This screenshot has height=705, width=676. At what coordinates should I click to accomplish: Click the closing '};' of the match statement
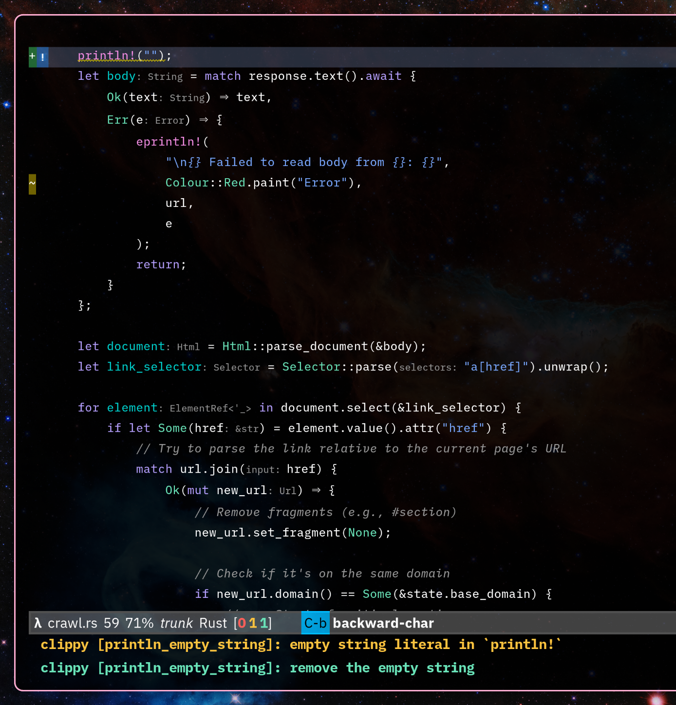(x=84, y=305)
